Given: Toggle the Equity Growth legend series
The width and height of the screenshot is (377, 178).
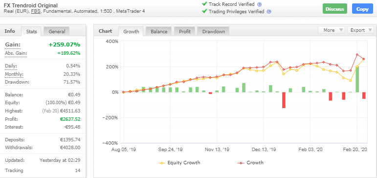Looking at the screenshot, I should (179, 163).
